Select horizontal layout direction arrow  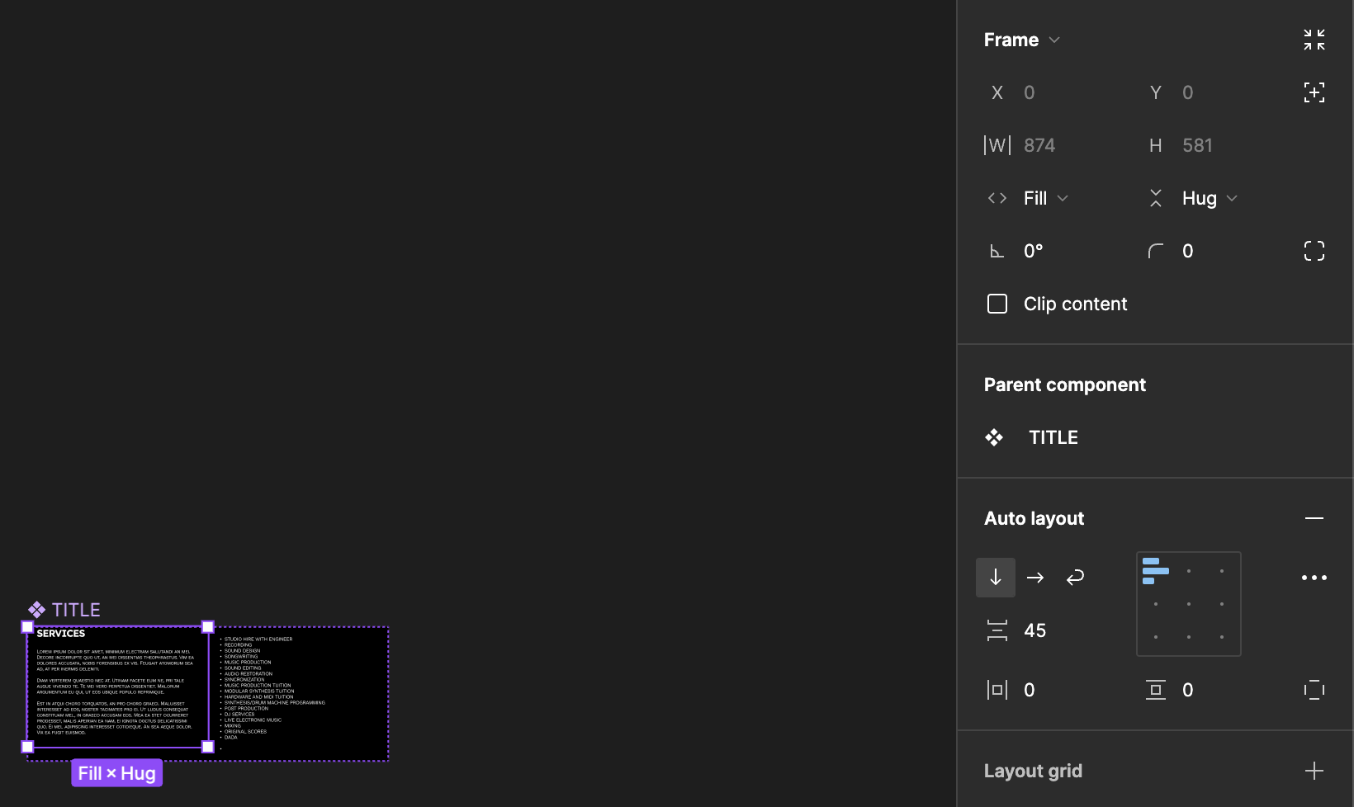click(1035, 578)
